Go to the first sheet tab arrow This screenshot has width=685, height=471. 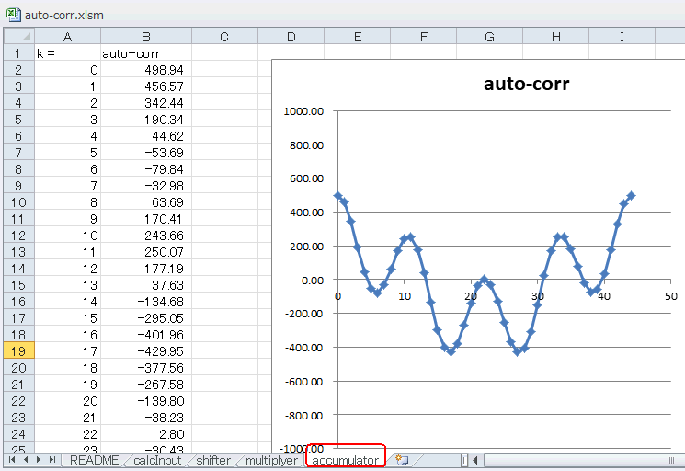(x=12, y=460)
